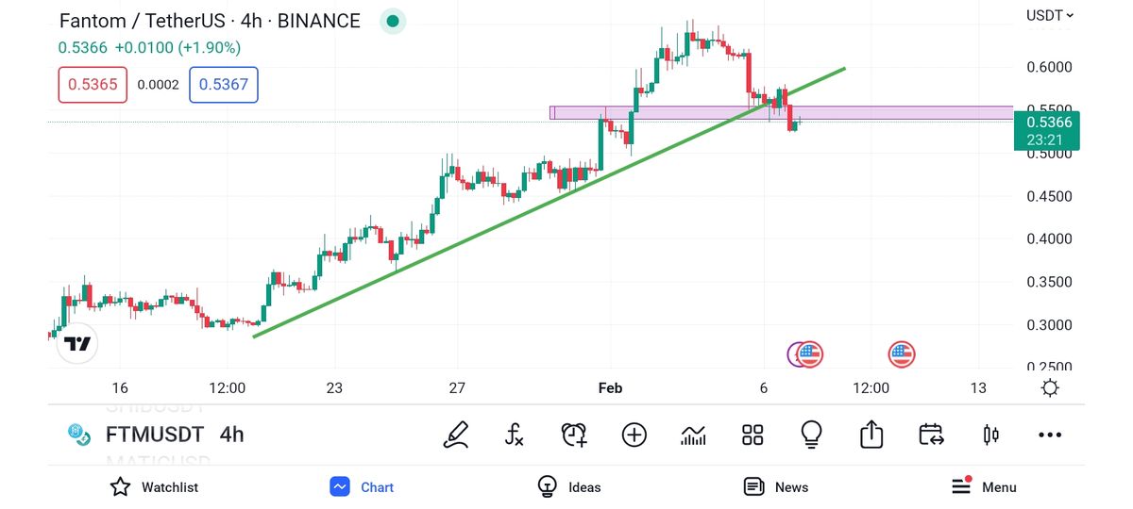
Task: Switch to the Watchlist tab
Action: point(154,487)
